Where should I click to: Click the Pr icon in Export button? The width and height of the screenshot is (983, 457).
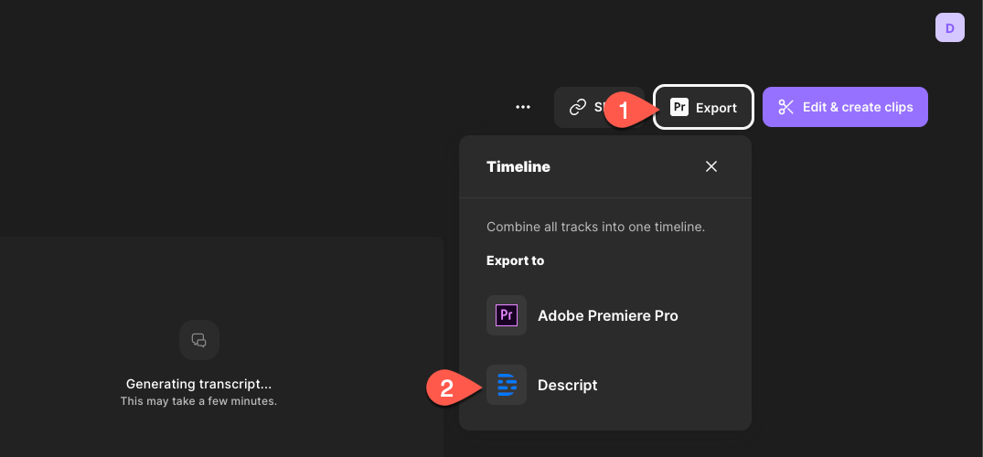678,108
